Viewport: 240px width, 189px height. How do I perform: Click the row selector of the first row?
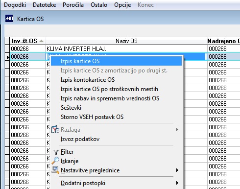(x=7, y=49)
